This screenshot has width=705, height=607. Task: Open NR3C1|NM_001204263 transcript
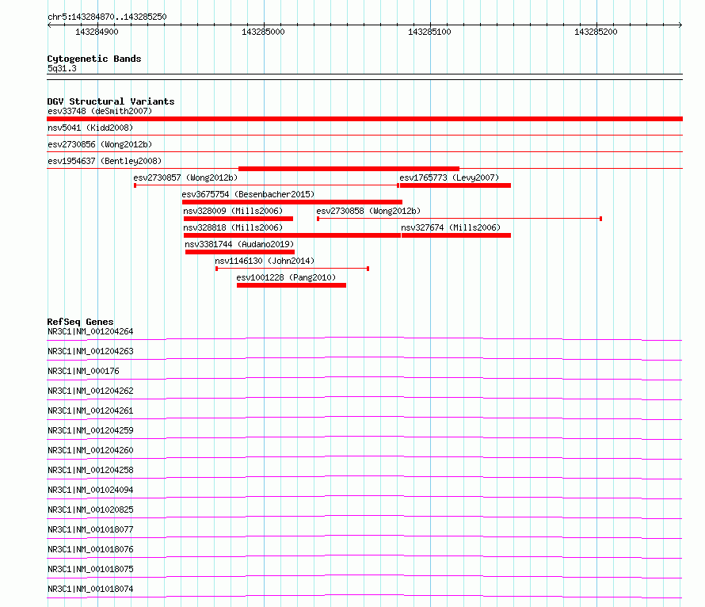point(90,351)
